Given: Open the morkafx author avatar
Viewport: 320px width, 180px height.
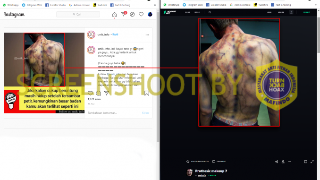Looking at the screenshot, I should coord(190,172).
